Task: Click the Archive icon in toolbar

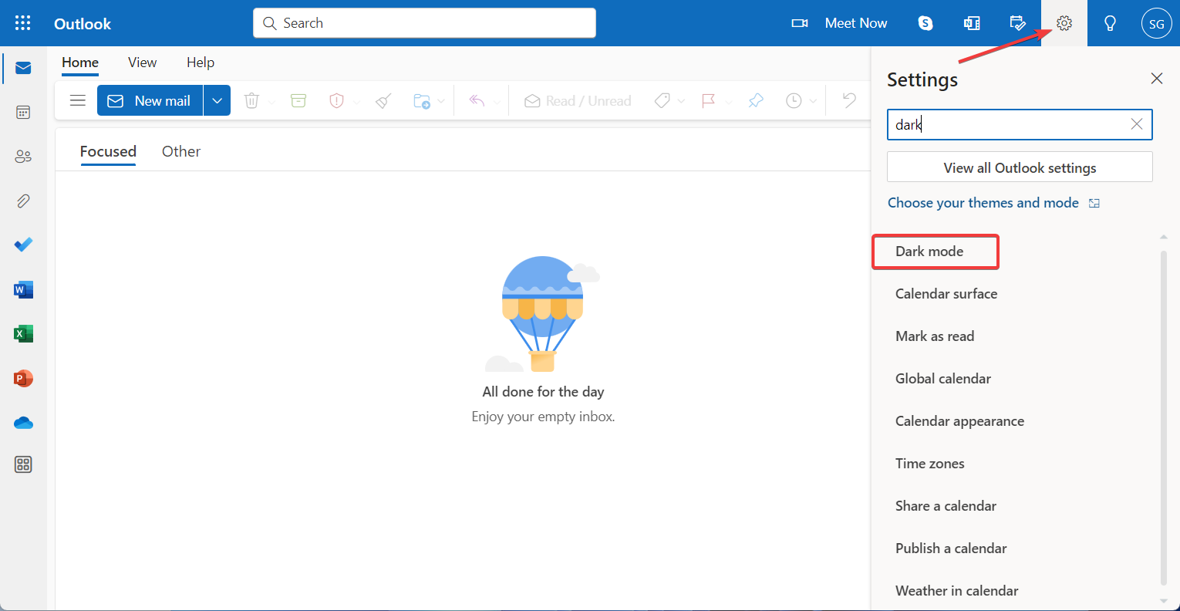Action: (298, 100)
